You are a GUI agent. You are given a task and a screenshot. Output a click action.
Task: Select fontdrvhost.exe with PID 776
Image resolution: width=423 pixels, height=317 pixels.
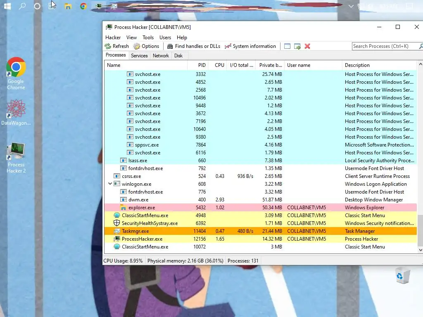[x=261, y=192]
